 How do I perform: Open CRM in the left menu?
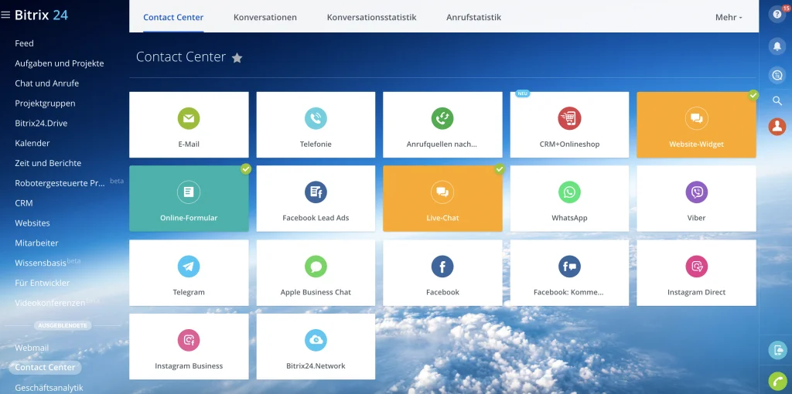click(x=24, y=203)
